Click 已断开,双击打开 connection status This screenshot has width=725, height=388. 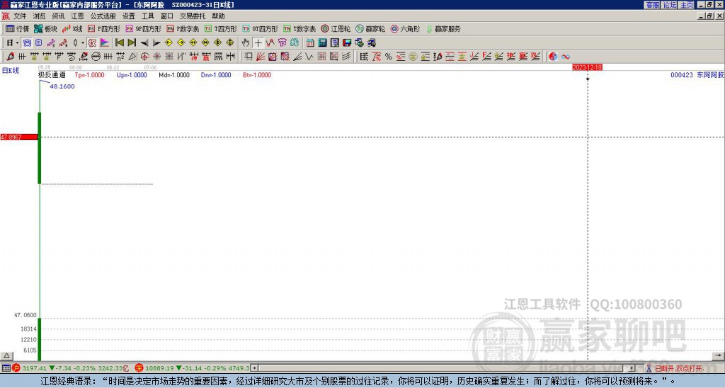tap(678, 369)
